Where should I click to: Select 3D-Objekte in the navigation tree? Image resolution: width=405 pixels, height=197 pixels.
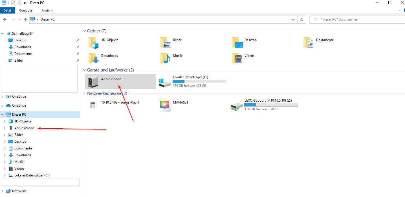coord(23,121)
